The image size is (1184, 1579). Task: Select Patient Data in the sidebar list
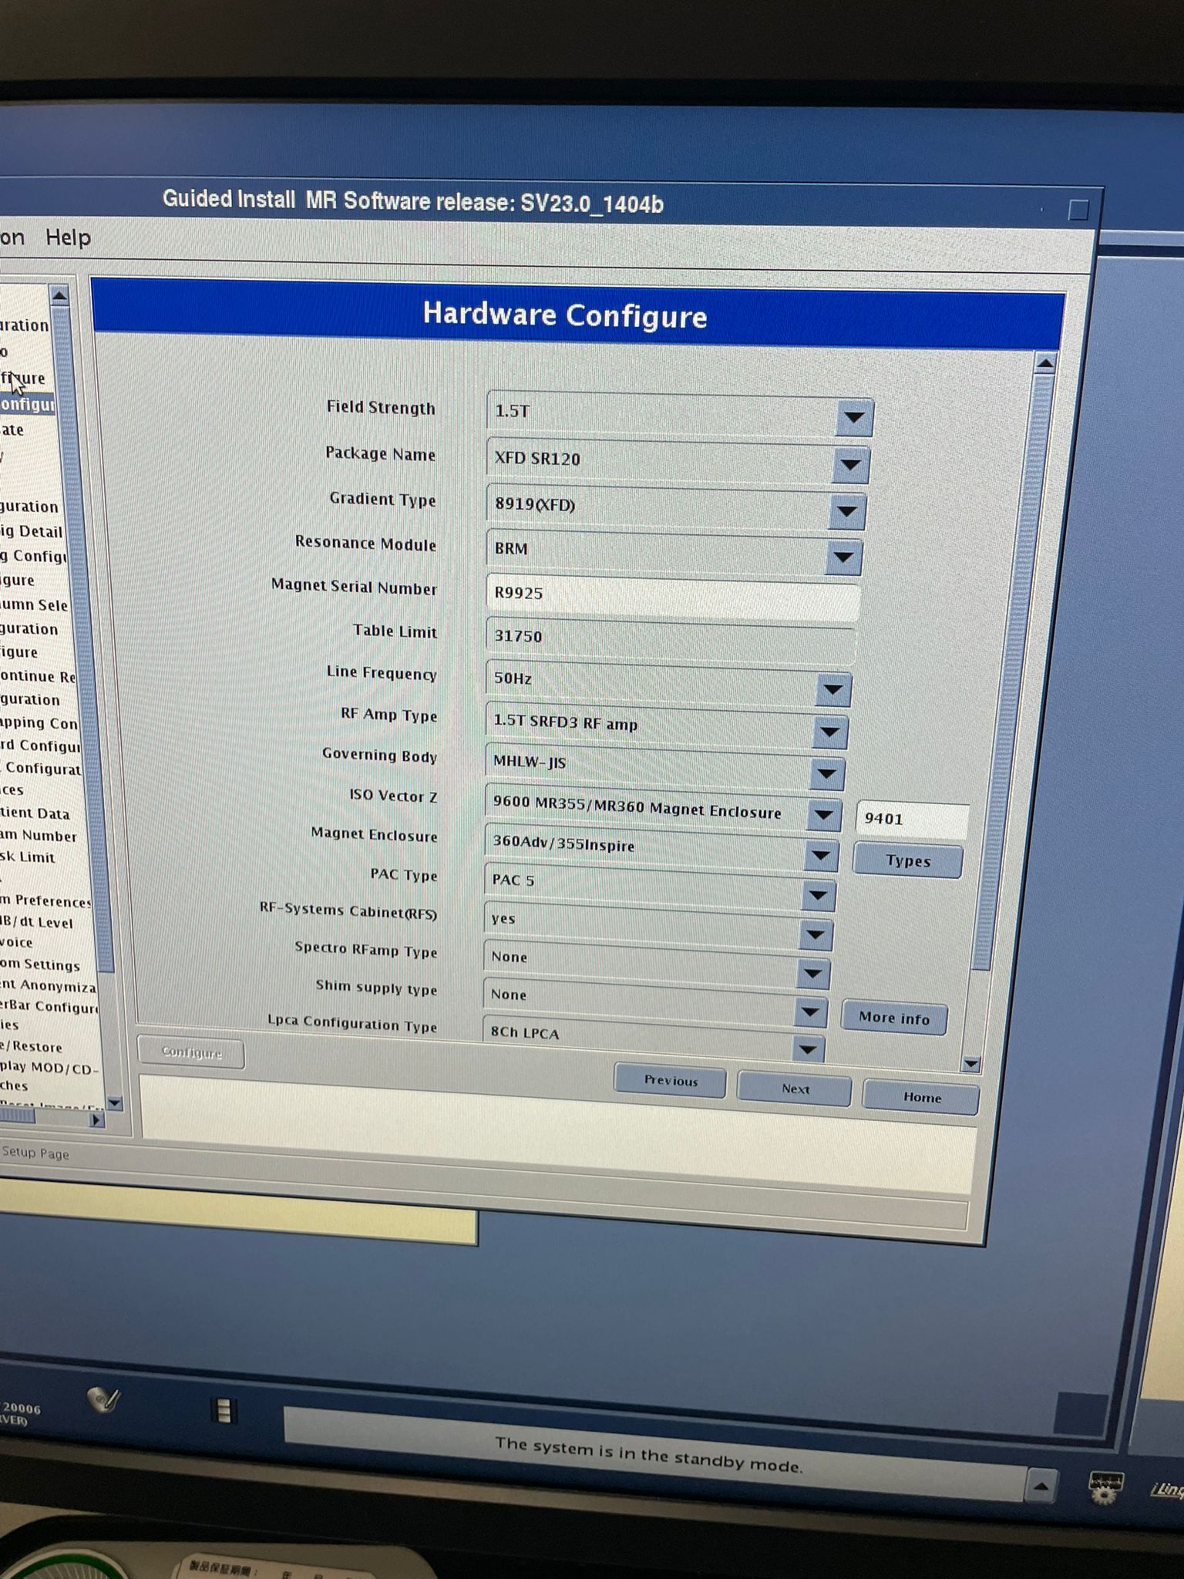[35, 813]
